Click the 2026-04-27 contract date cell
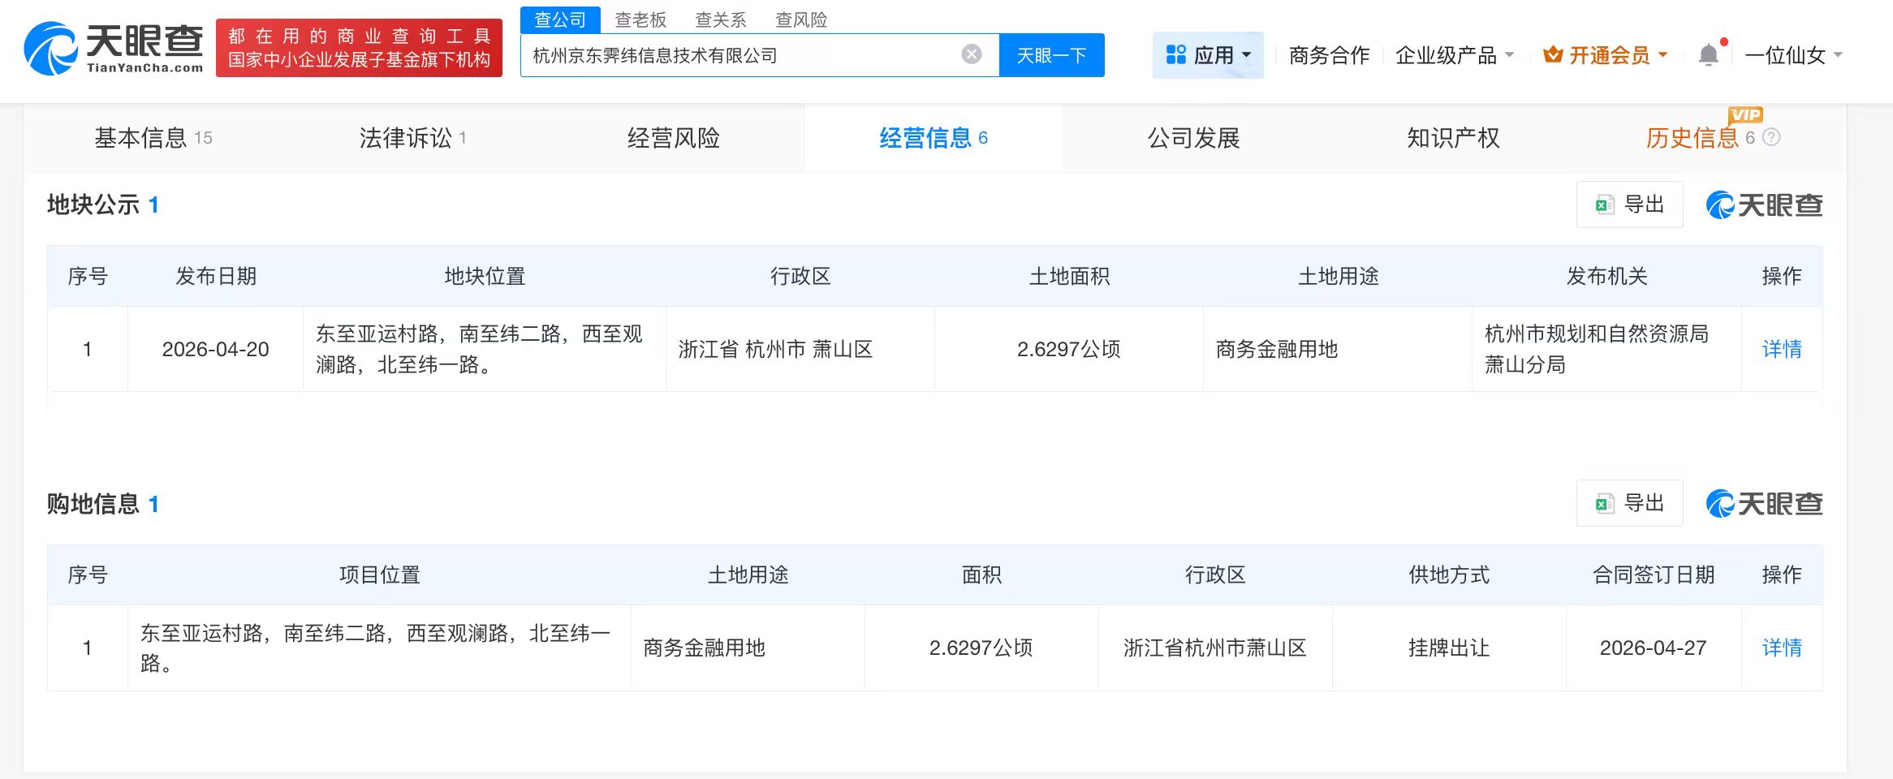Screen dimensions: 1893x779 pyautogui.click(x=1654, y=648)
